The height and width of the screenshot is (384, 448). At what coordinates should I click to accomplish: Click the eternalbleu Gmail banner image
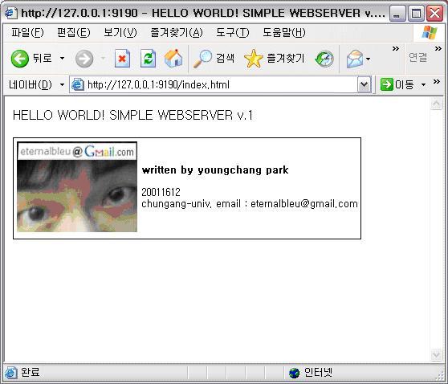tap(77, 151)
